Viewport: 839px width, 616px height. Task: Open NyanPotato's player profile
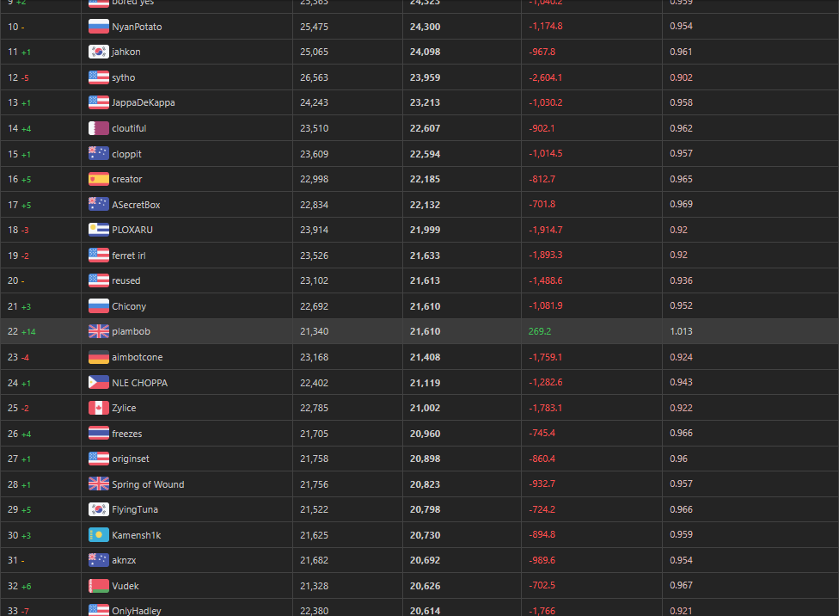click(x=137, y=27)
